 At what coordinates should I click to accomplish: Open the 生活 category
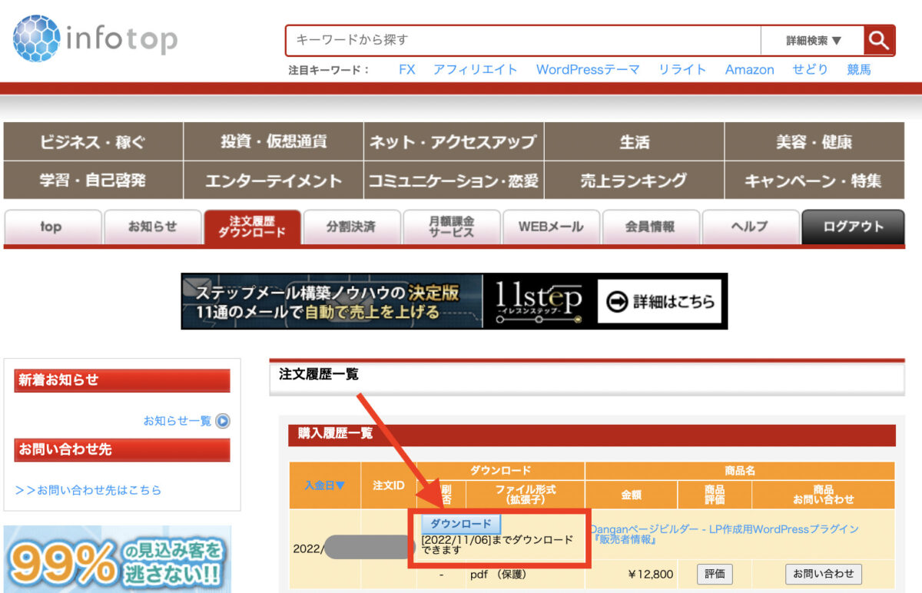634,141
